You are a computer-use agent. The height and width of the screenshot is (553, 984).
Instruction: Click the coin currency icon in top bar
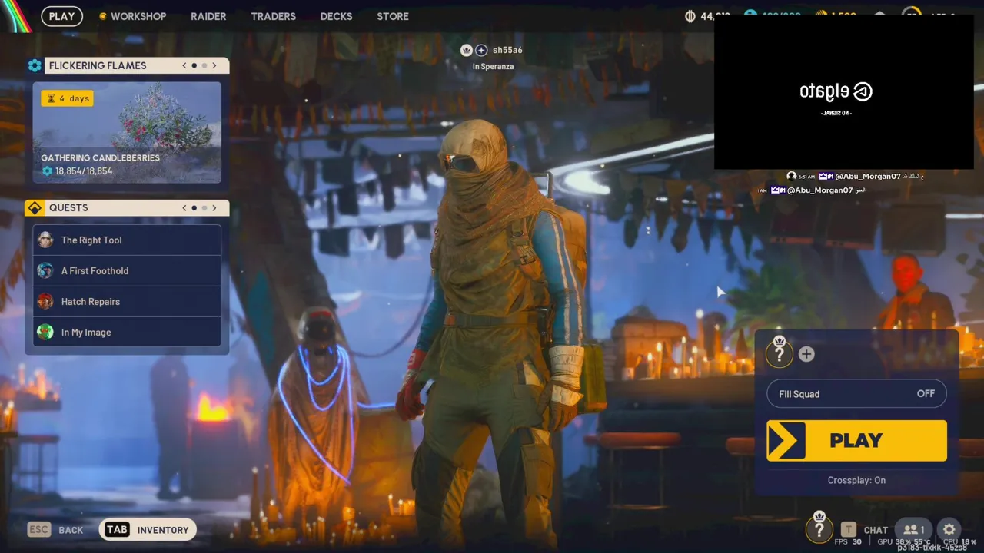(690, 16)
